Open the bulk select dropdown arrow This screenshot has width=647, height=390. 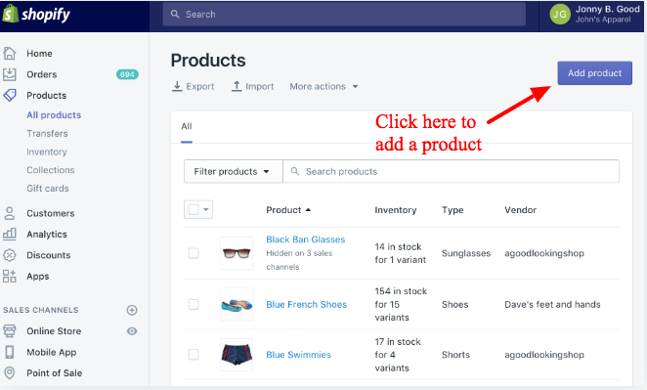pyautogui.click(x=206, y=209)
